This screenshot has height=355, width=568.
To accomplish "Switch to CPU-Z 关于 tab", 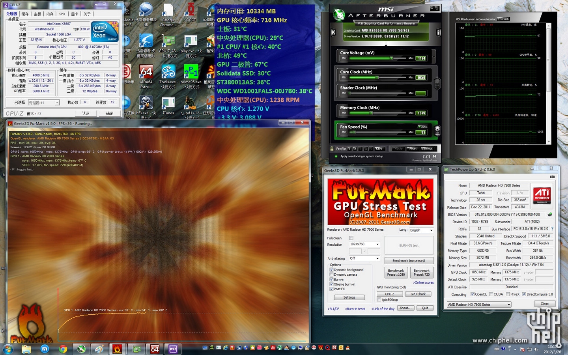I will 87,14.
